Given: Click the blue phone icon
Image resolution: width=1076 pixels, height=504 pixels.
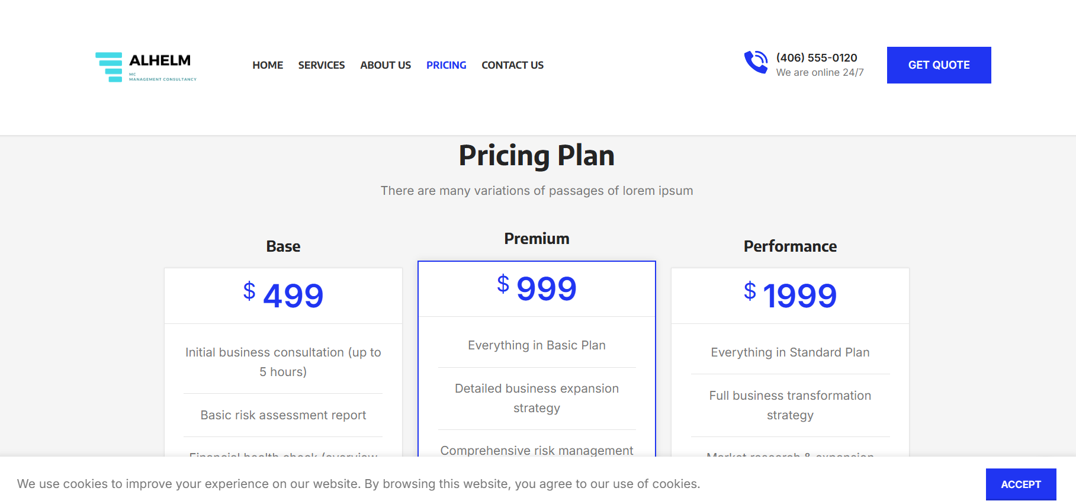Looking at the screenshot, I should tap(756, 62).
